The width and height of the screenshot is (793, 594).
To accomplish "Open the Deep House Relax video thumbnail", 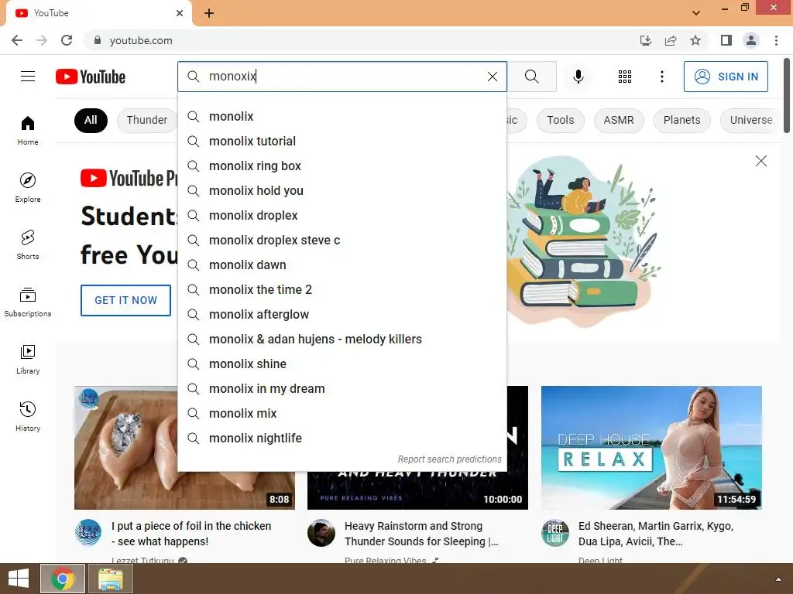I will [x=651, y=448].
